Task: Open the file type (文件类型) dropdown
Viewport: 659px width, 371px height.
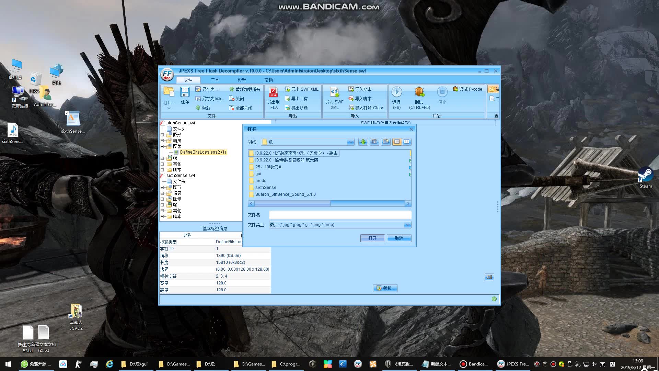Action: pyautogui.click(x=407, y=225)
